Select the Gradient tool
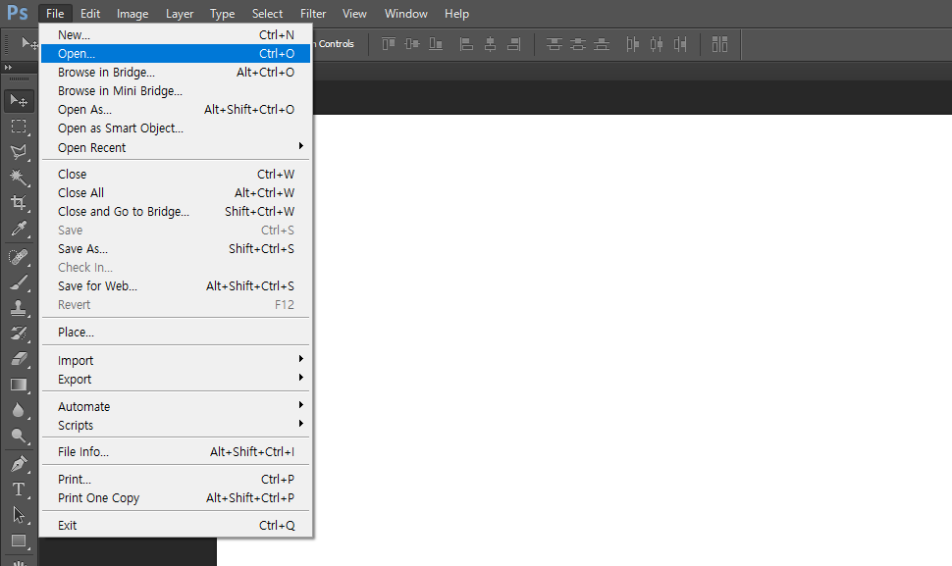This screenshot has height=566, width=952. tap(19, 385)
